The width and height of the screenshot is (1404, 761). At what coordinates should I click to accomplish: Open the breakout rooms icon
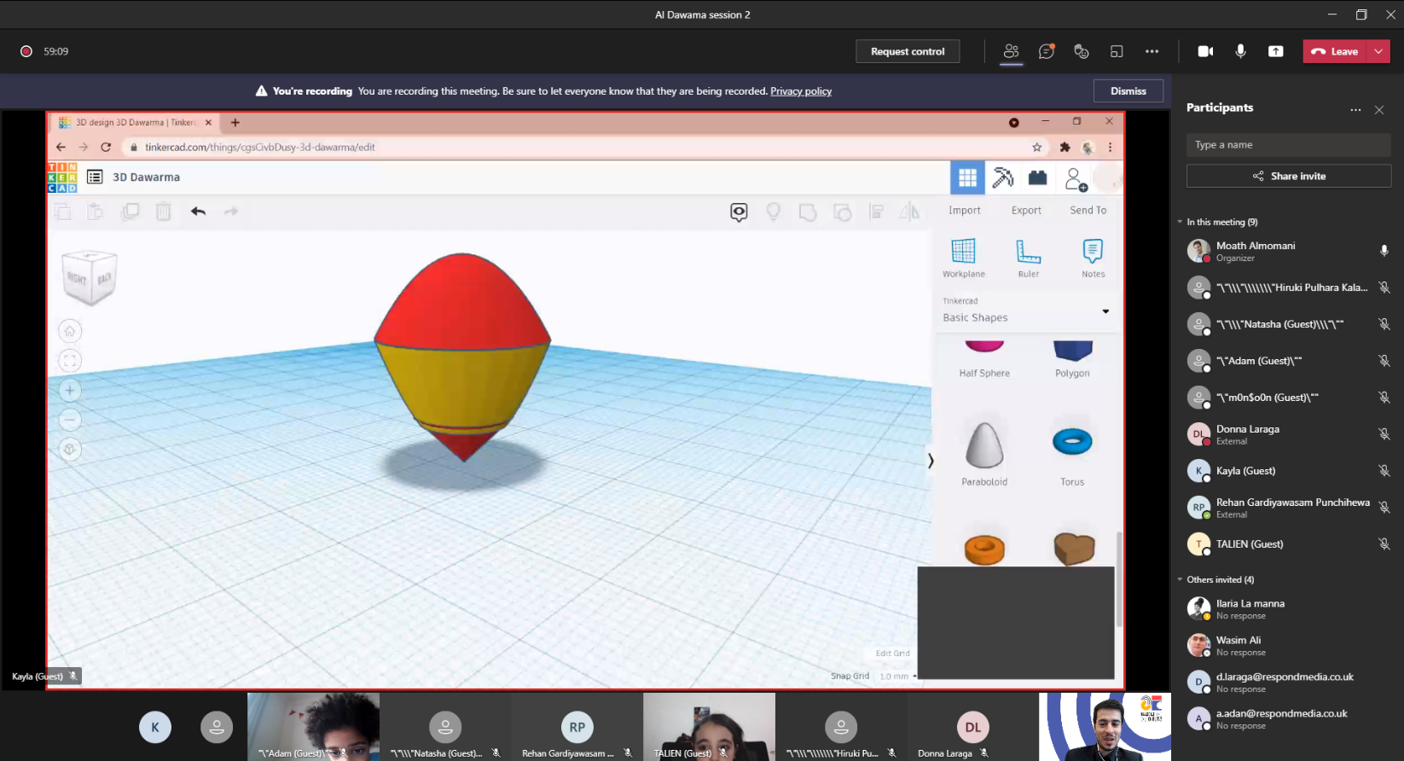1117,51
